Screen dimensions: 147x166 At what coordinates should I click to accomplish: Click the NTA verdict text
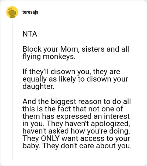click(x=30, y=34)
